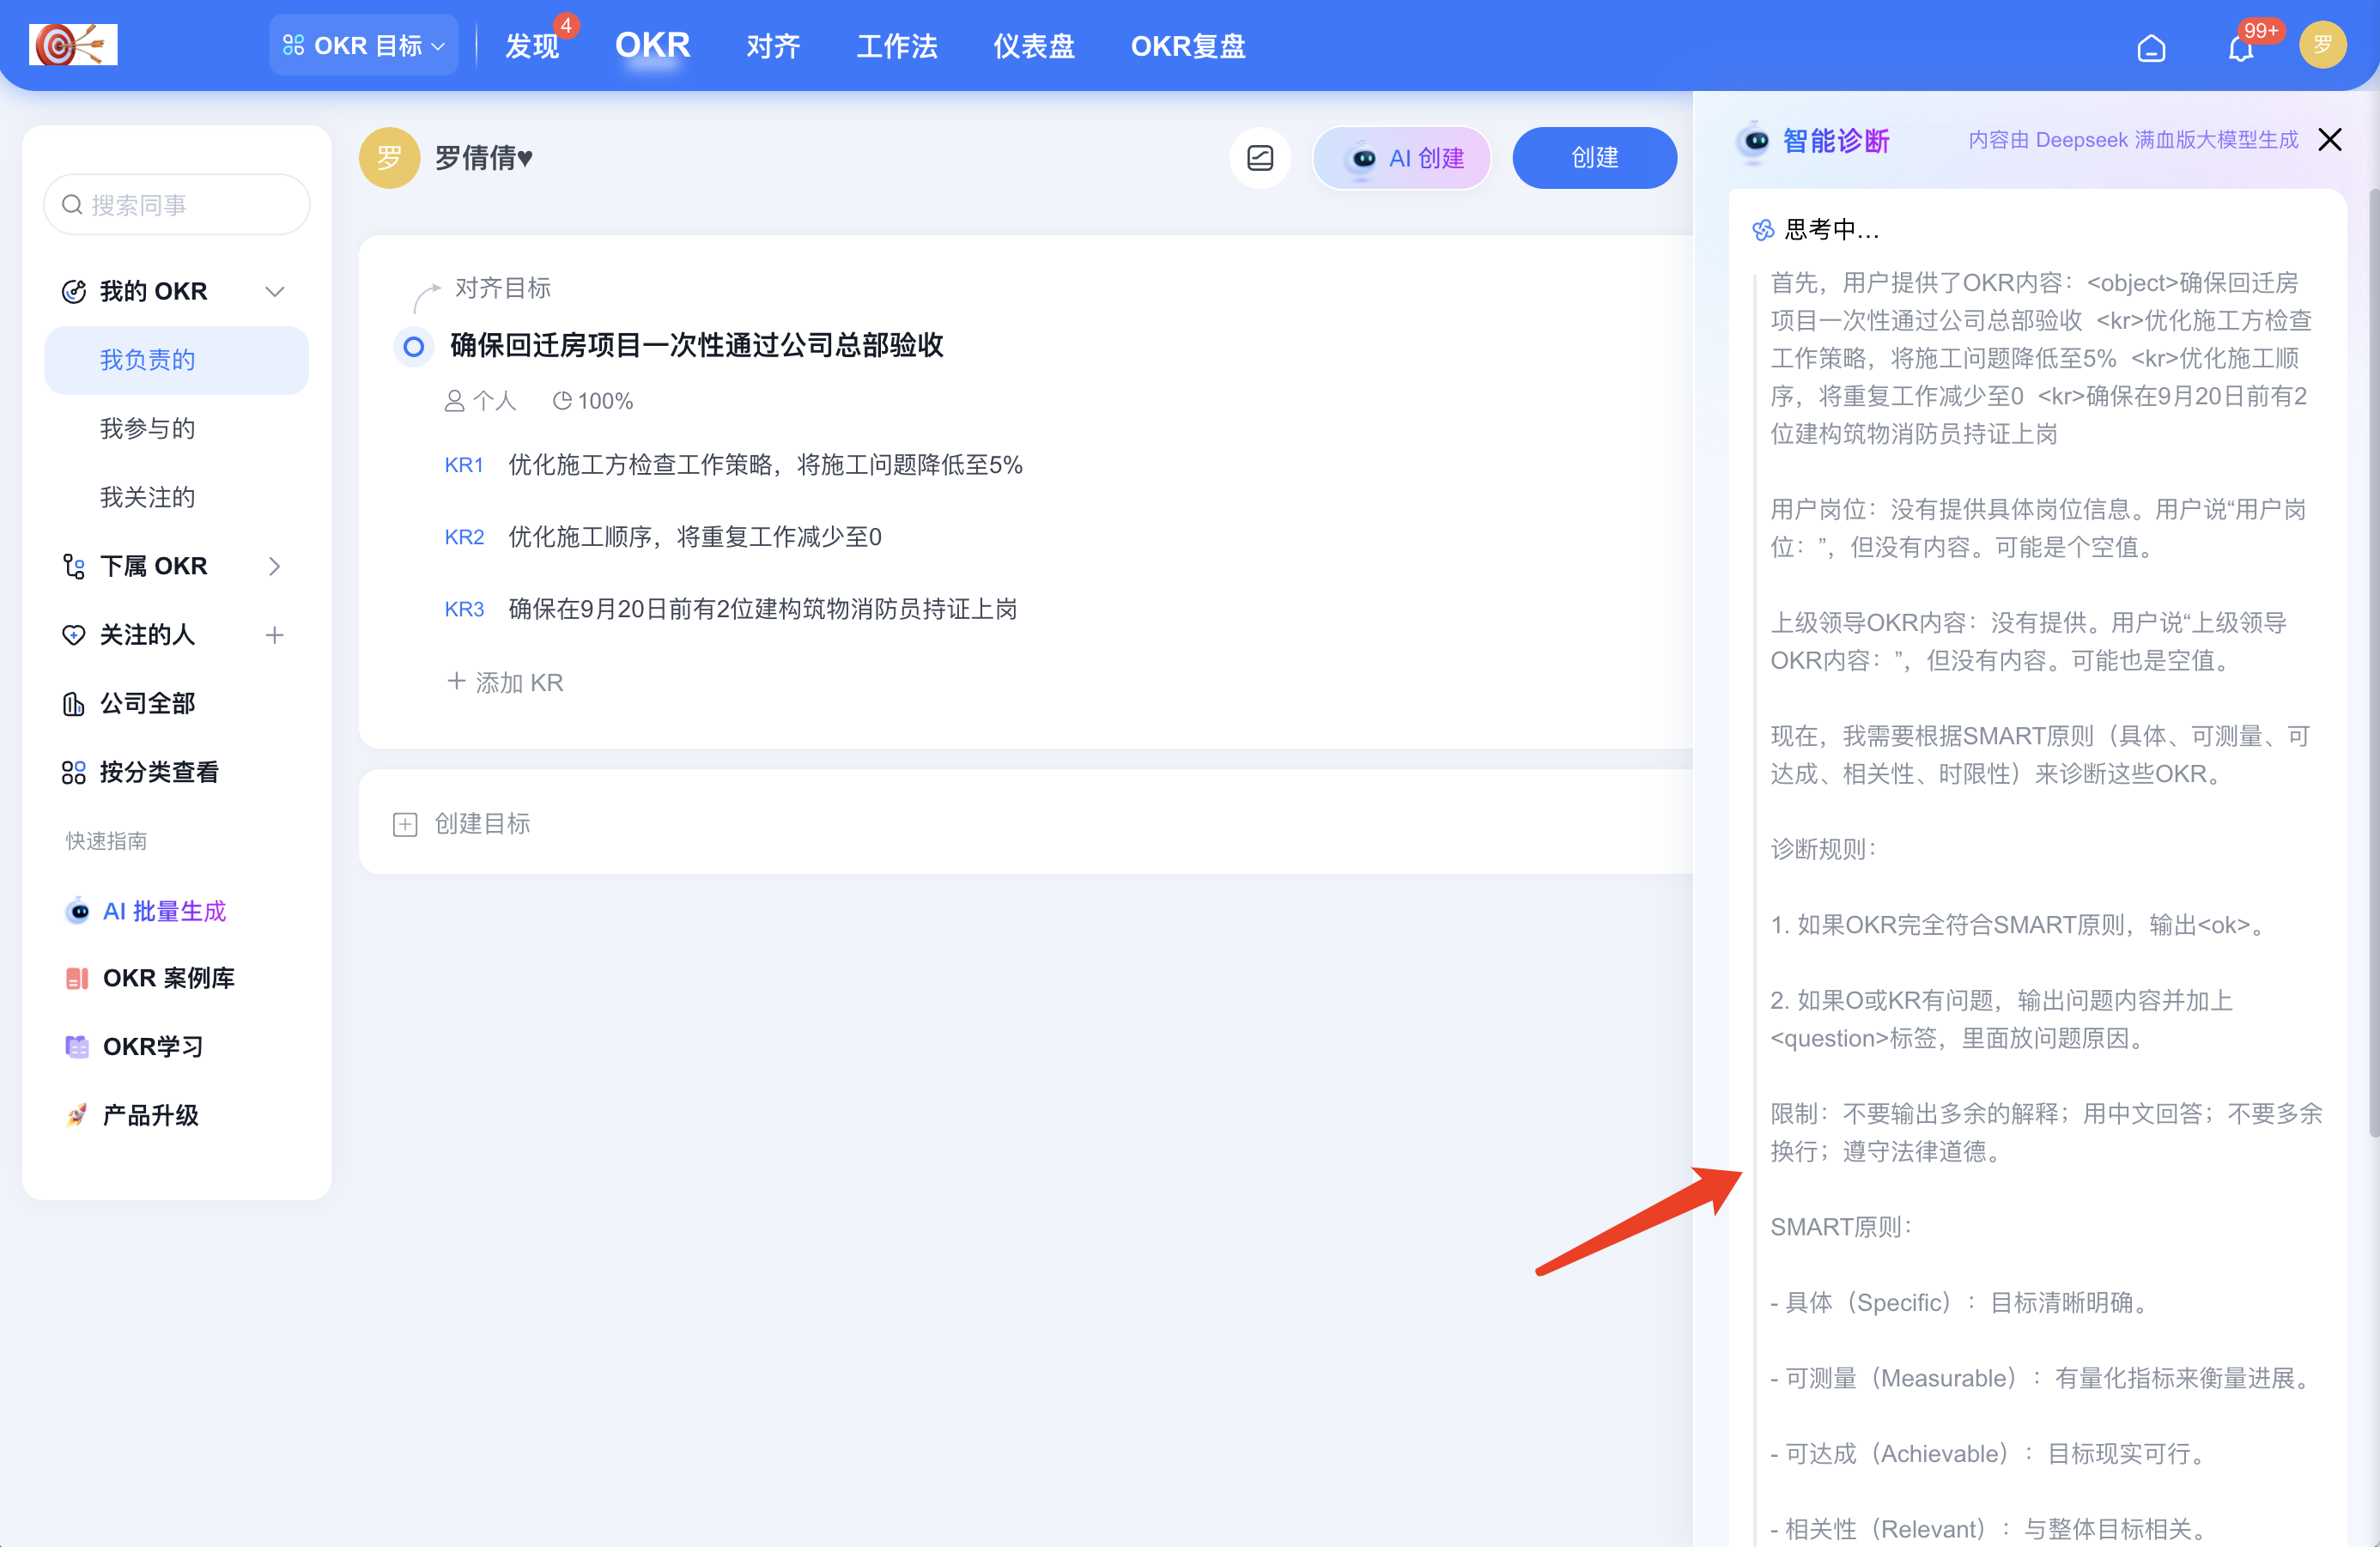Viewport: 2380px width, 1547px height.
Task: Select AI 批量生成 in the sidebar
Action: point(164,911)
